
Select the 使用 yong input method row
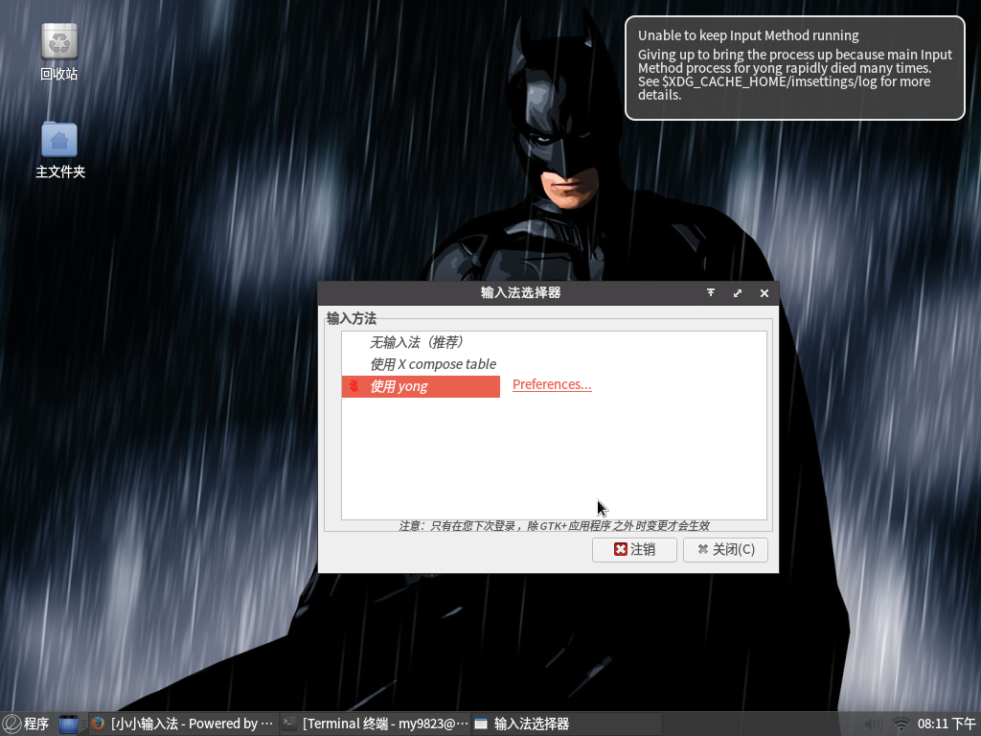click(x=422, y=386)
